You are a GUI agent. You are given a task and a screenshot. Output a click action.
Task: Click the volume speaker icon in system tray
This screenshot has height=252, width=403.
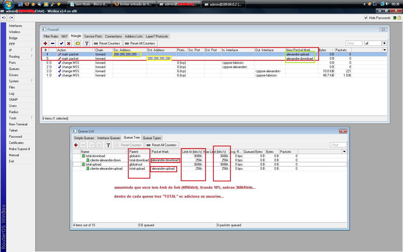(x=387, y=4)
